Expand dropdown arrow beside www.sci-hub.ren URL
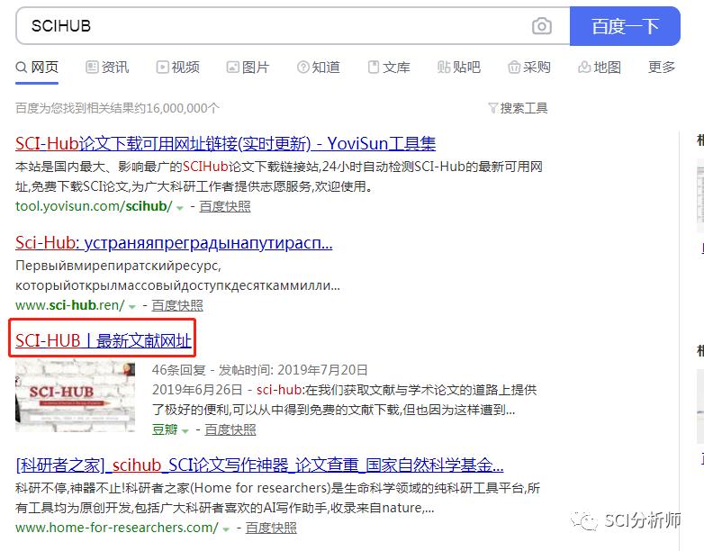This screenshot has width=704, height=551. [x=132, y=307]
